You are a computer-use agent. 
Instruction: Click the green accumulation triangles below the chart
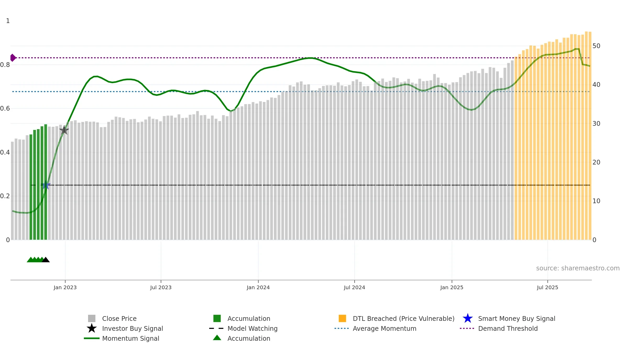35,260
